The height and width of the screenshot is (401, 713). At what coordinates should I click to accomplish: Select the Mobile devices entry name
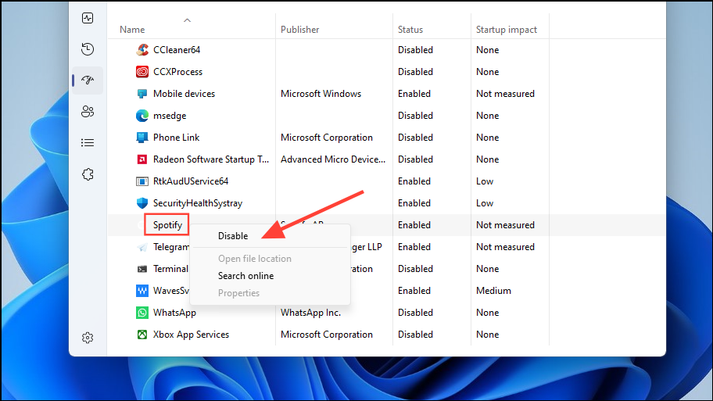pos(185,94)
